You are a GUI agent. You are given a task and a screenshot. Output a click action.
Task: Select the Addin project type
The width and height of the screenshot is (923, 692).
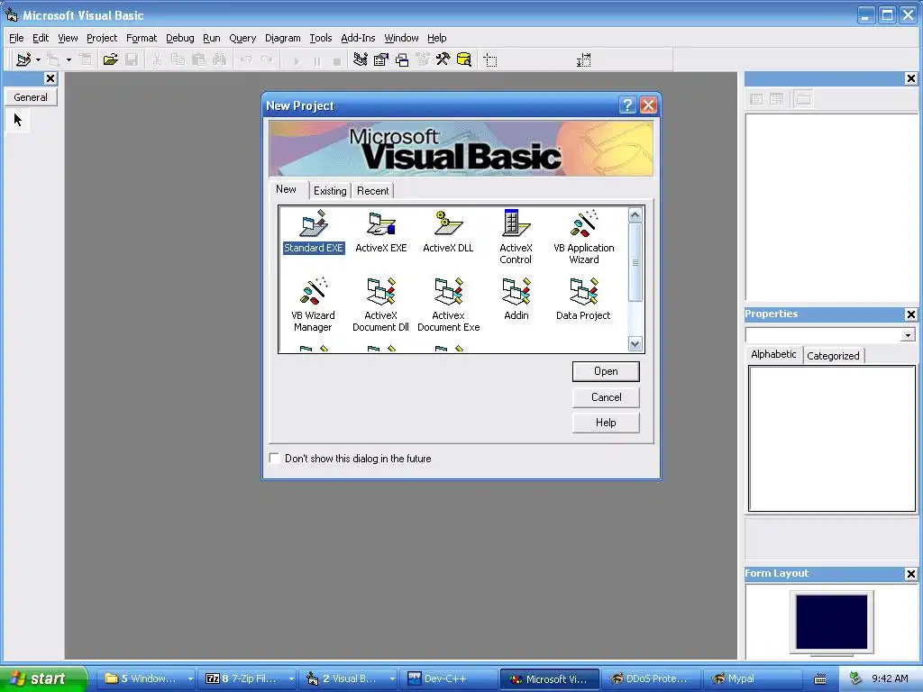tap(516, 299)
